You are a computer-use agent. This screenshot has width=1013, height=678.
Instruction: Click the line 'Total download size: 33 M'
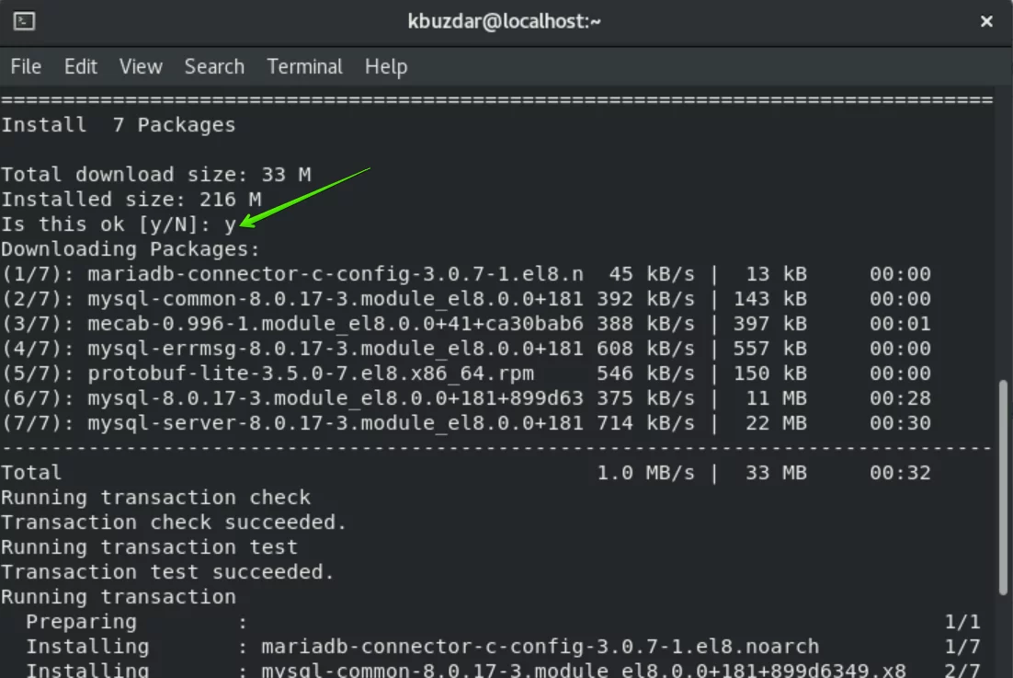coord(155,175)
